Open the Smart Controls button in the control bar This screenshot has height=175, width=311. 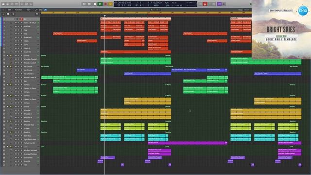22,4
